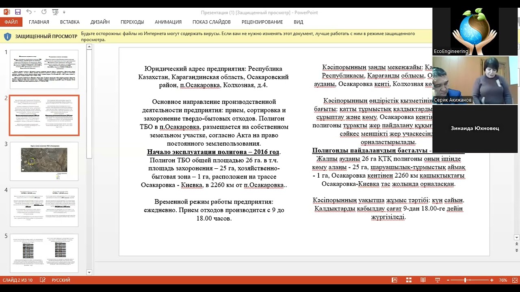Click the zoom out minus button
Image resolution: width=520 pixels, height=292 pixels.
tap(448, 280)
